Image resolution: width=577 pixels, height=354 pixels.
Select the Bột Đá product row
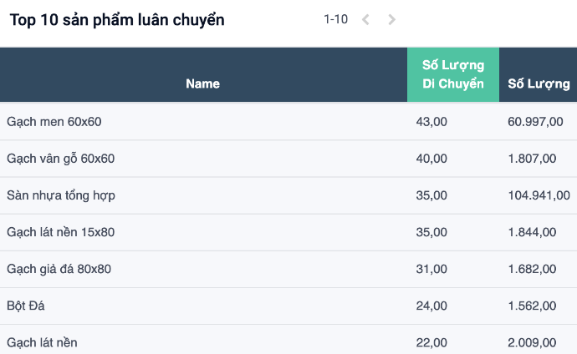point(288,306)
